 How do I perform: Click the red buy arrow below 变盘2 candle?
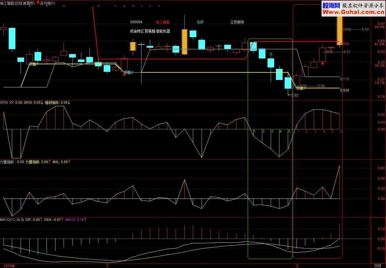click(x=124, y=75)
